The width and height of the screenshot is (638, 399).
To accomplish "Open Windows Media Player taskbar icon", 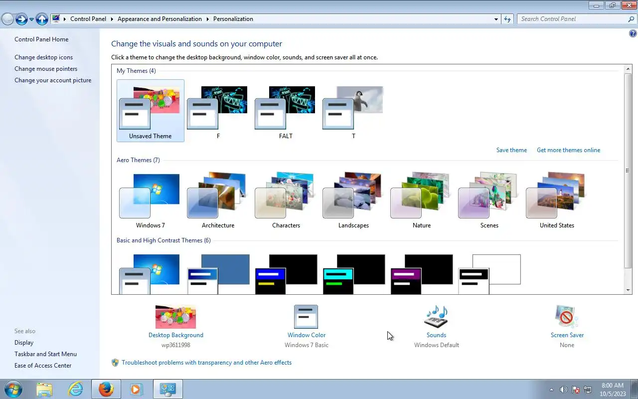I will pos(137,389).
